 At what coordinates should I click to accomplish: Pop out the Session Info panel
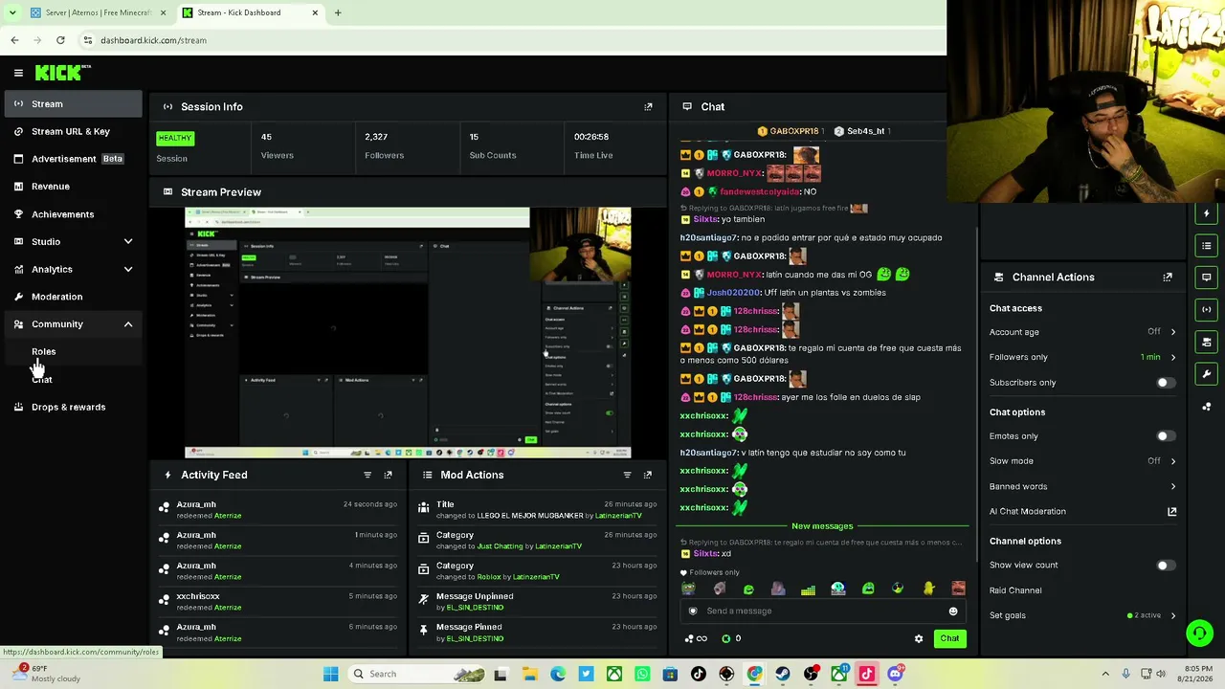(x=648, y=106)
